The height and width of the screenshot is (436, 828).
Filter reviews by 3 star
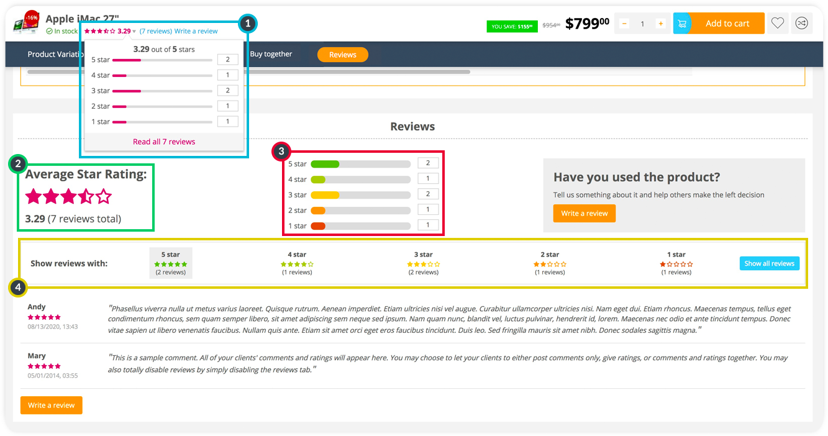click(x=425, y=263)
